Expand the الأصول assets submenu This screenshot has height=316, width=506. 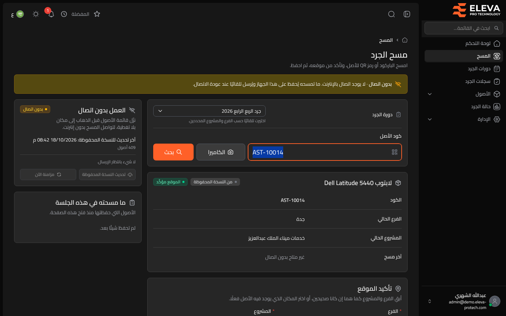click(x=464, y=94)
